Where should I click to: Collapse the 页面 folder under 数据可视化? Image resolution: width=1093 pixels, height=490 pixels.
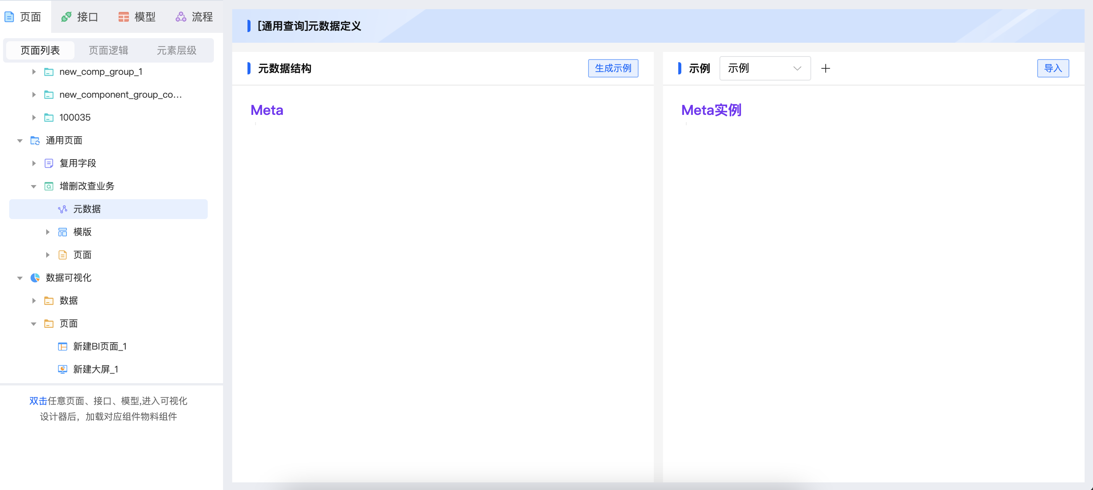point(34,324)
